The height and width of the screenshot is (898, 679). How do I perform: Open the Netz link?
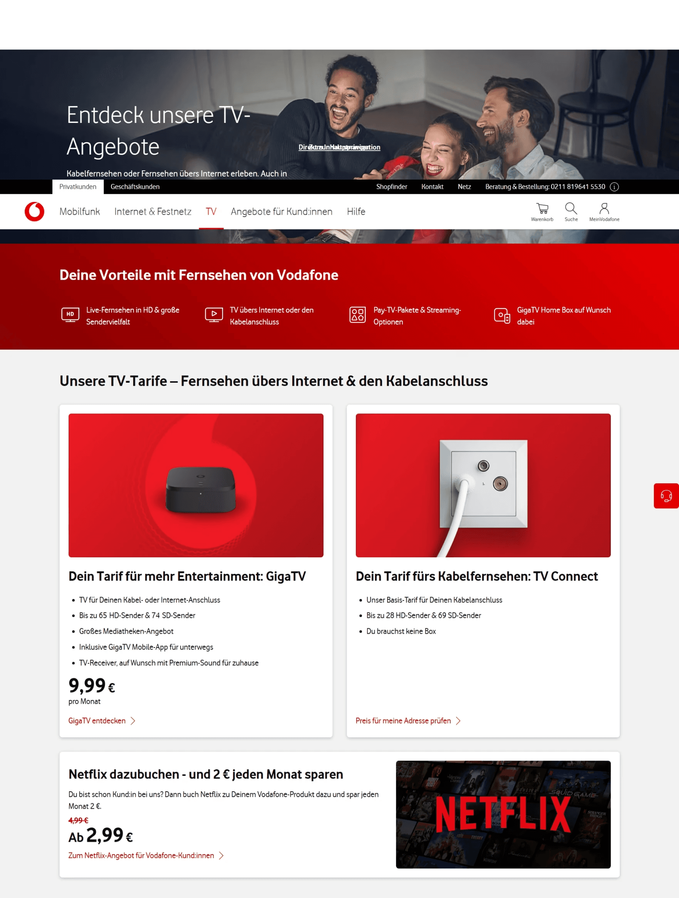point(464,187)
